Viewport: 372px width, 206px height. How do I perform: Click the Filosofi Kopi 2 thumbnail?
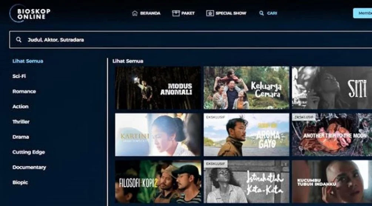pos(158,182)
